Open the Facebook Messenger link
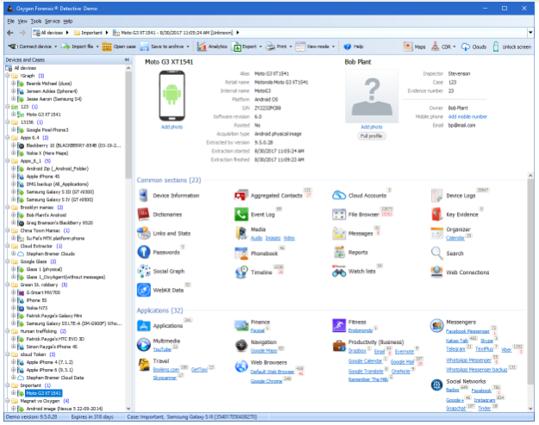Screen dimensions: 539x425 click(467, 331)
